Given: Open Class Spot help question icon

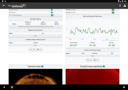Looking at the screenshot, I should tap(58, 24).
